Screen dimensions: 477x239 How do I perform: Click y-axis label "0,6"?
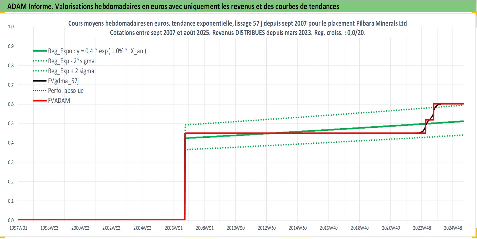11,104
